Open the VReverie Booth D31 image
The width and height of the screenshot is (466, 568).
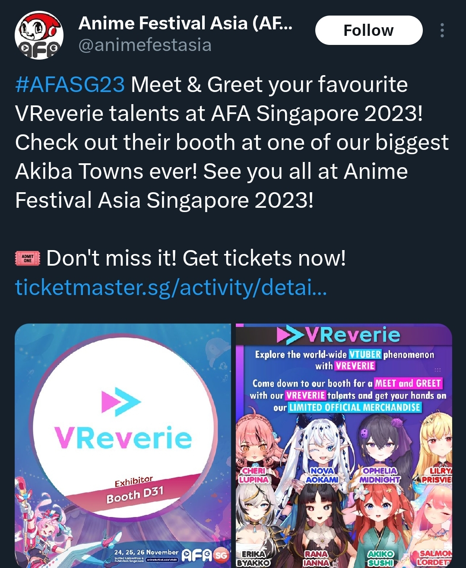(123, 446)
